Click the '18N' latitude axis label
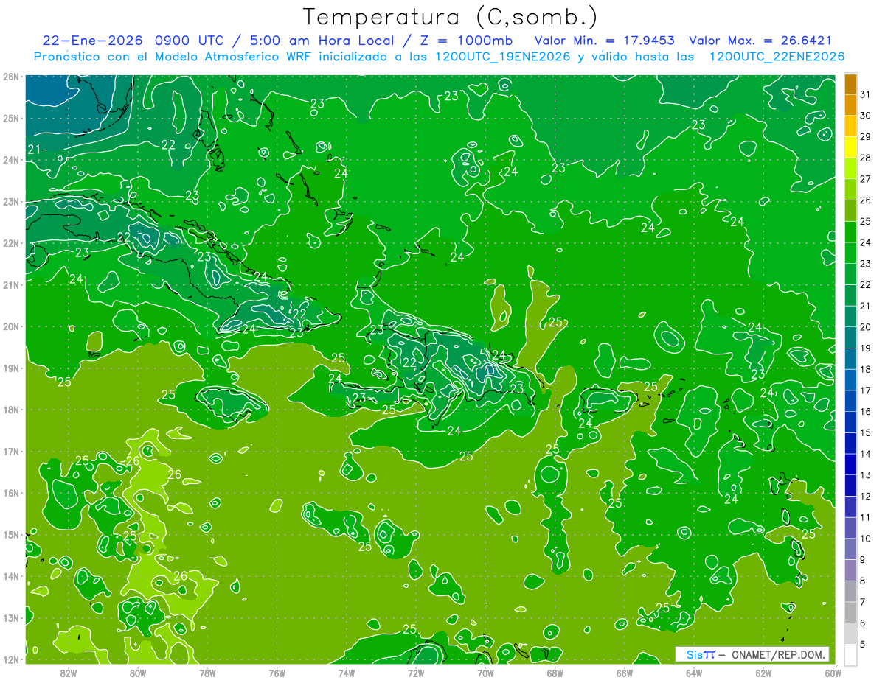Image resolution: width=885 pixels, height=683 pixels. [11, 410]
